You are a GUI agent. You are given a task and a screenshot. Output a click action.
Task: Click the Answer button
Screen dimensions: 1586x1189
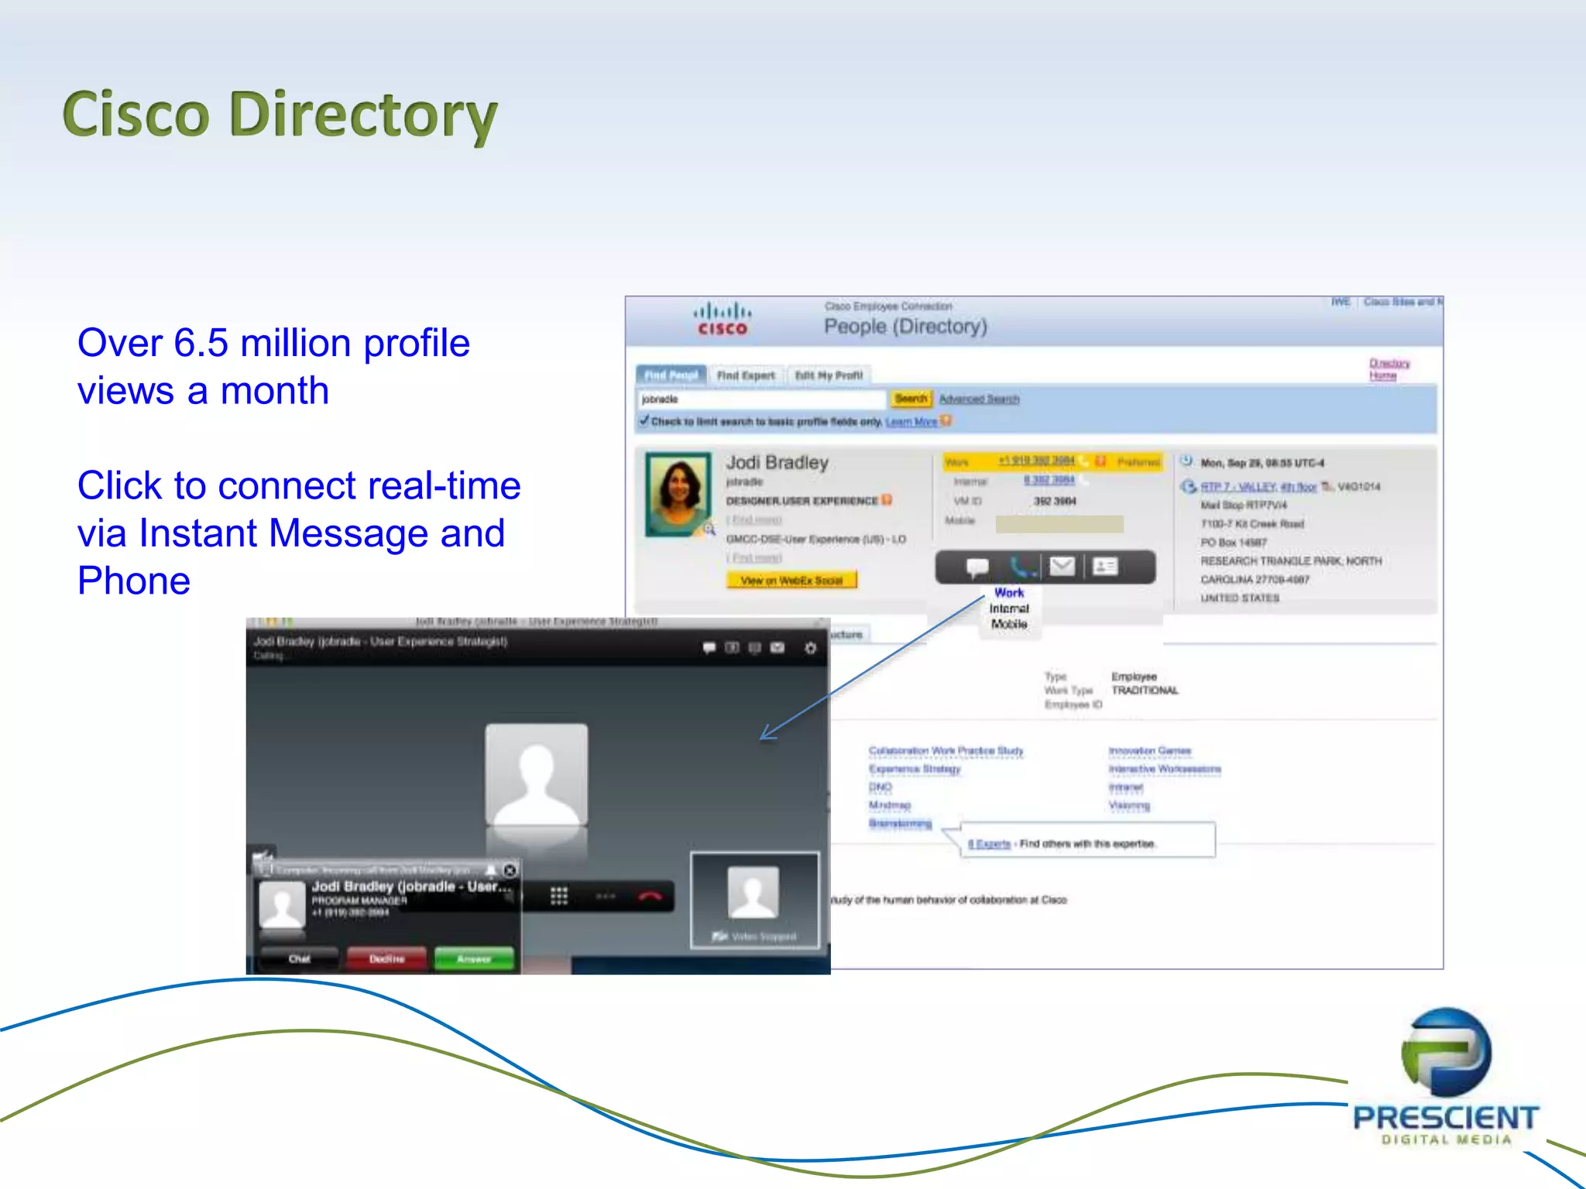click(x=474, y=958)
